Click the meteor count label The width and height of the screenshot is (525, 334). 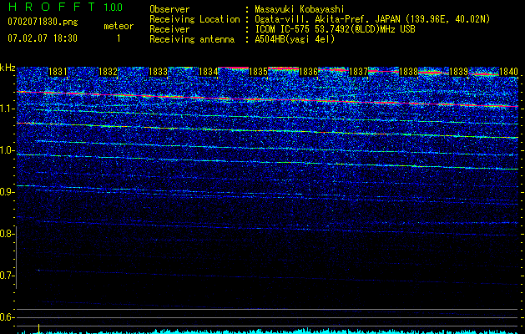pyautogui.click(x=118, y=26)
